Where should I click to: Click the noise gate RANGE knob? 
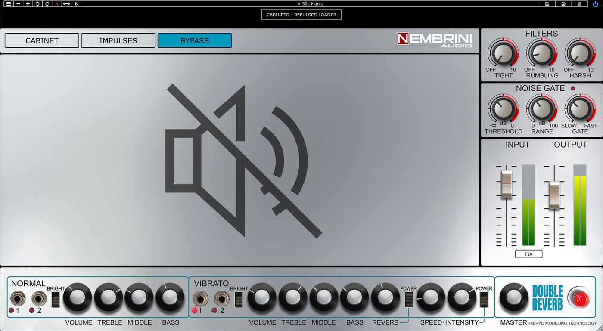click(x=542, y=109)
